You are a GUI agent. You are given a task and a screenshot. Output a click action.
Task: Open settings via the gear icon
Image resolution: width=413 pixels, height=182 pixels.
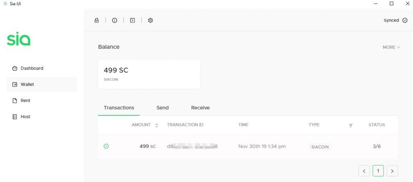150,20
